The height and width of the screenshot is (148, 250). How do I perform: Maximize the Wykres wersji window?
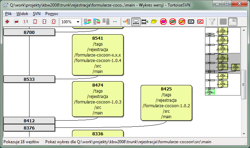pos(227,4)
